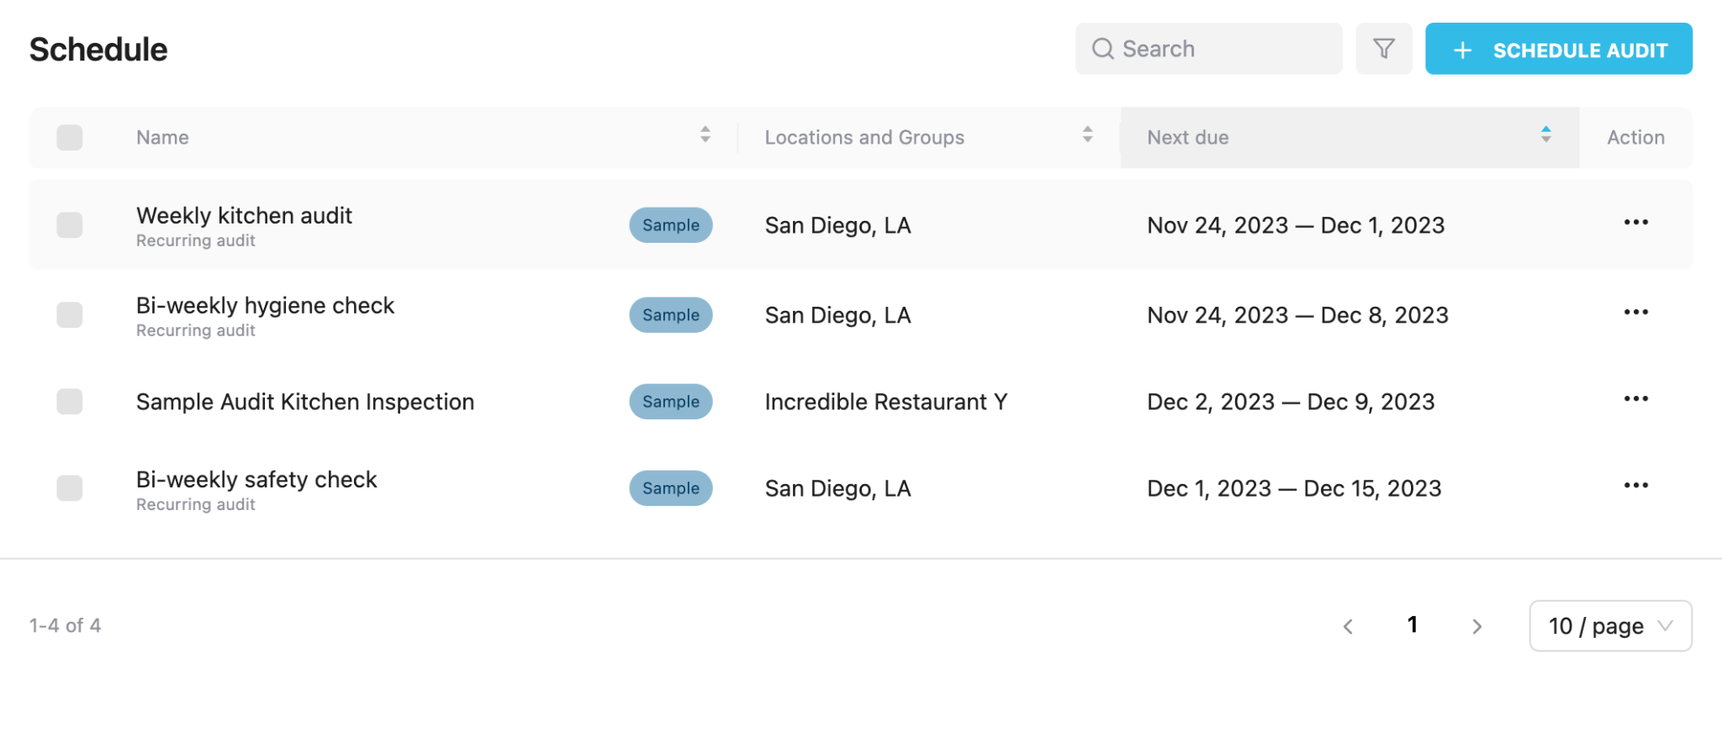Sort table by Name column arrows
Image resolution: width=1722 pixels, height=732 pixels.
click(x=705, y=134)
